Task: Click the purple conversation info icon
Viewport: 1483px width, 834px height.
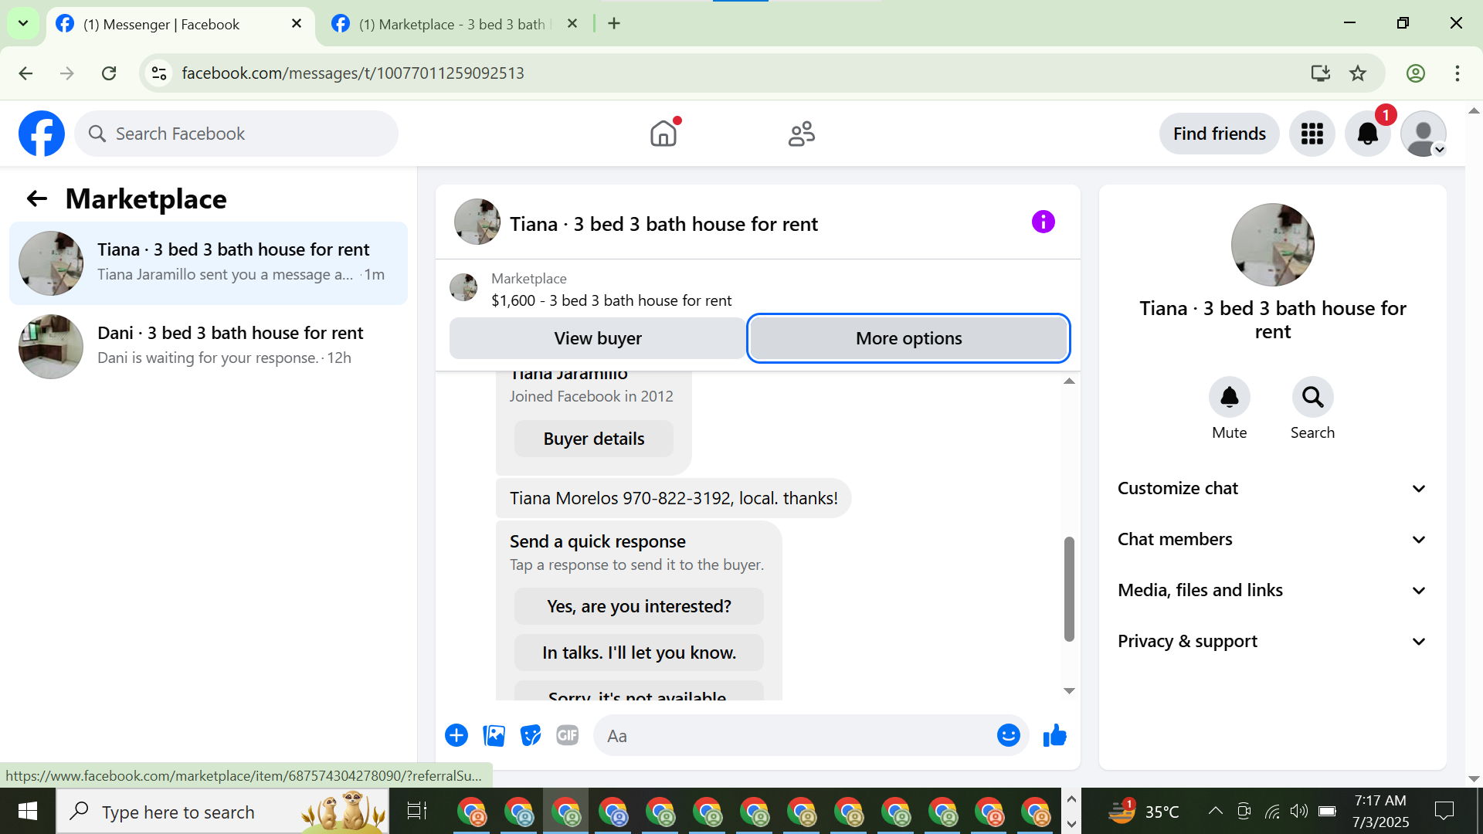Action: (1043, 222)
